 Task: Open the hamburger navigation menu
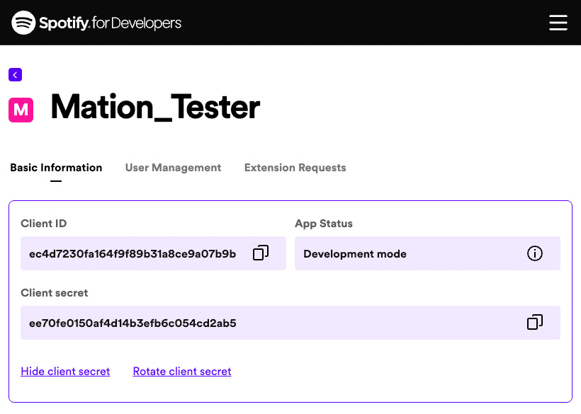[558, 23]
